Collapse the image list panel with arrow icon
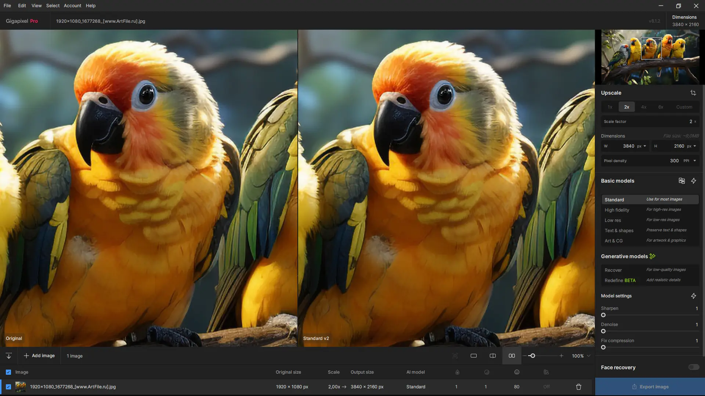705x396 pixels. [x=9, y=356]
